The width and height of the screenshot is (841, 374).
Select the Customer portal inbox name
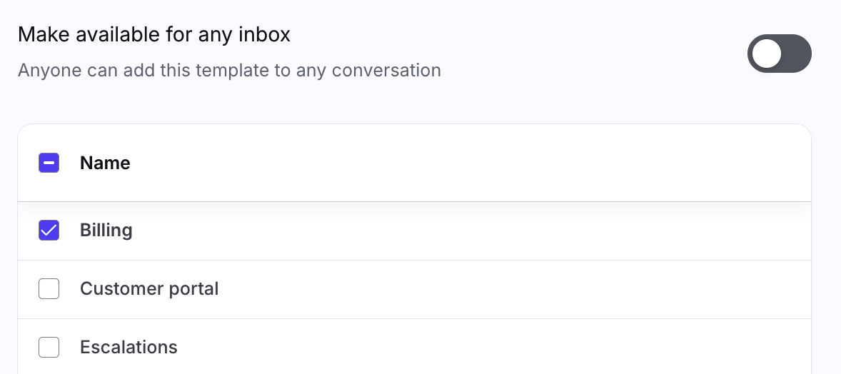[x=148, y=289]
